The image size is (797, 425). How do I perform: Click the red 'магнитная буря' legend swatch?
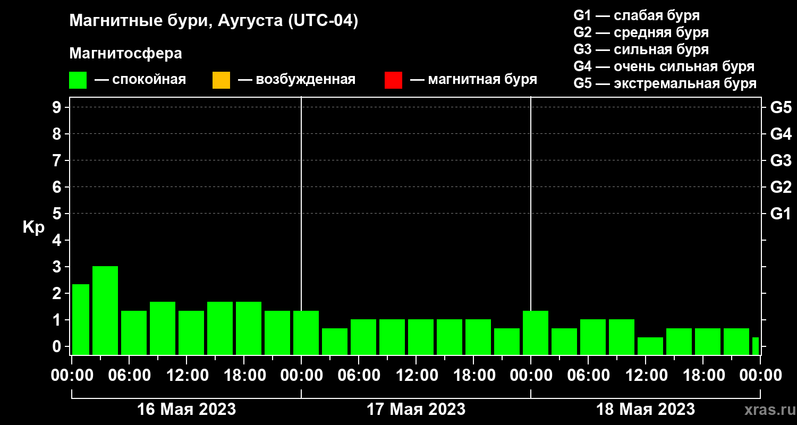(x=393, y=80)
